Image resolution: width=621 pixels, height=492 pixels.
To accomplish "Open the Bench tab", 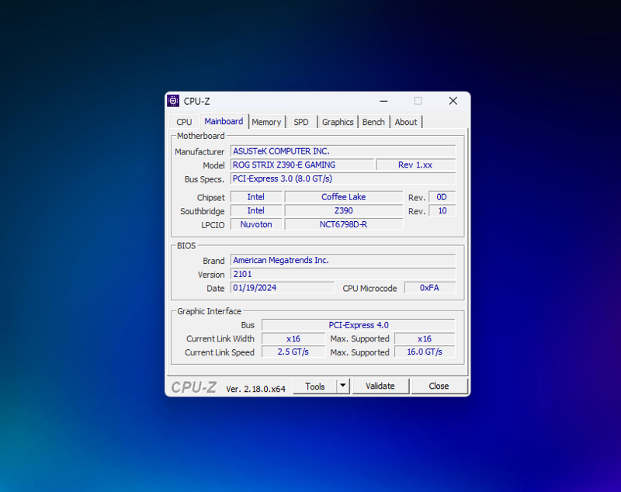I will click(x=373, y=122).
